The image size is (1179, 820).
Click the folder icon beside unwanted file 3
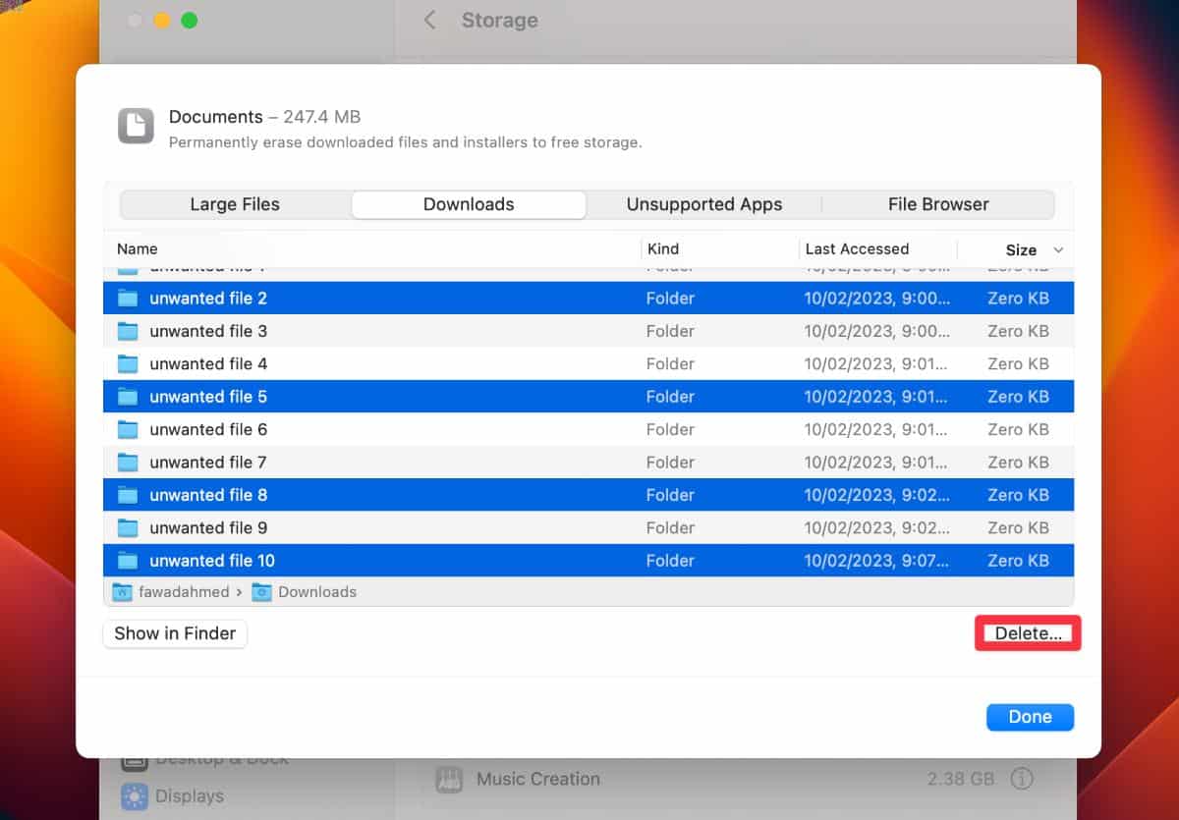127,331
